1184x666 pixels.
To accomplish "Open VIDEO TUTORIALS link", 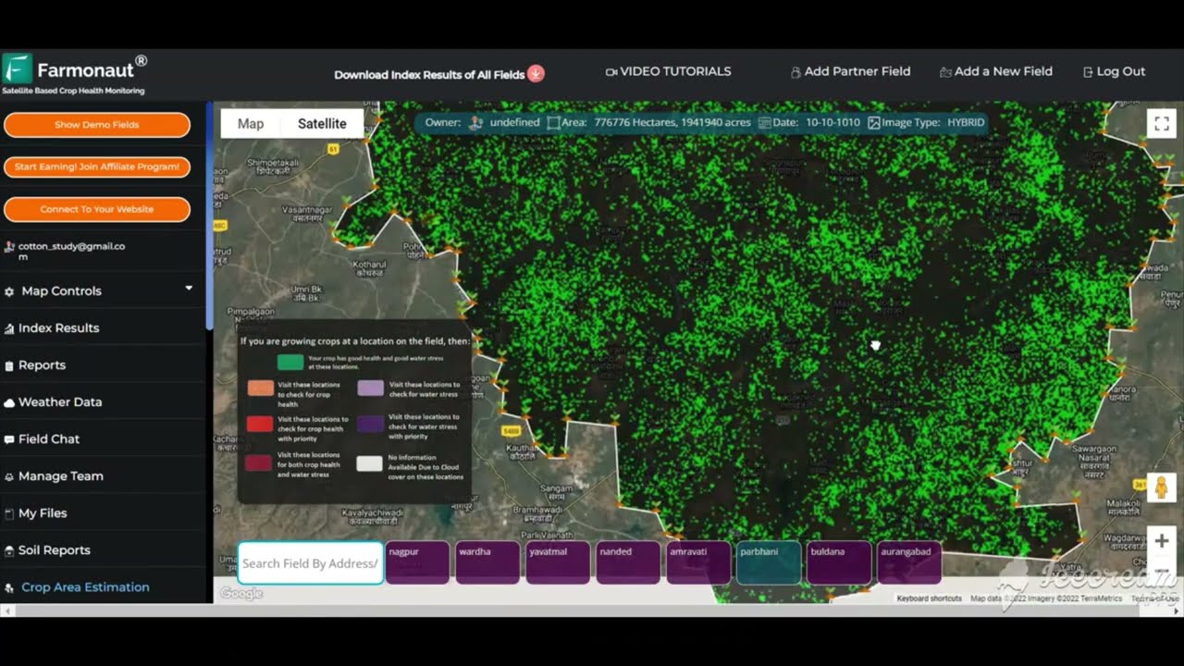I will pyautogui.click(x=675, y=71).
